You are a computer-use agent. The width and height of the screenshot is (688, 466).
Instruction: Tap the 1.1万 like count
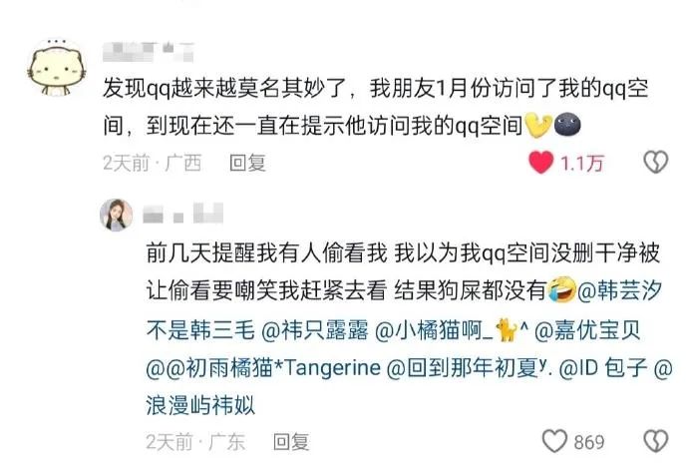pos(582,163)
